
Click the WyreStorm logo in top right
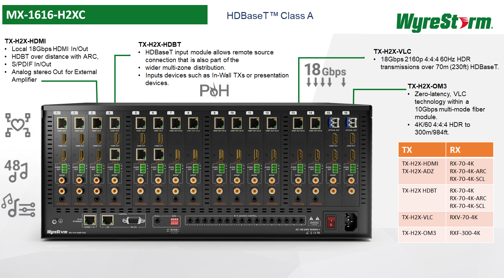[x=444, y=22]
